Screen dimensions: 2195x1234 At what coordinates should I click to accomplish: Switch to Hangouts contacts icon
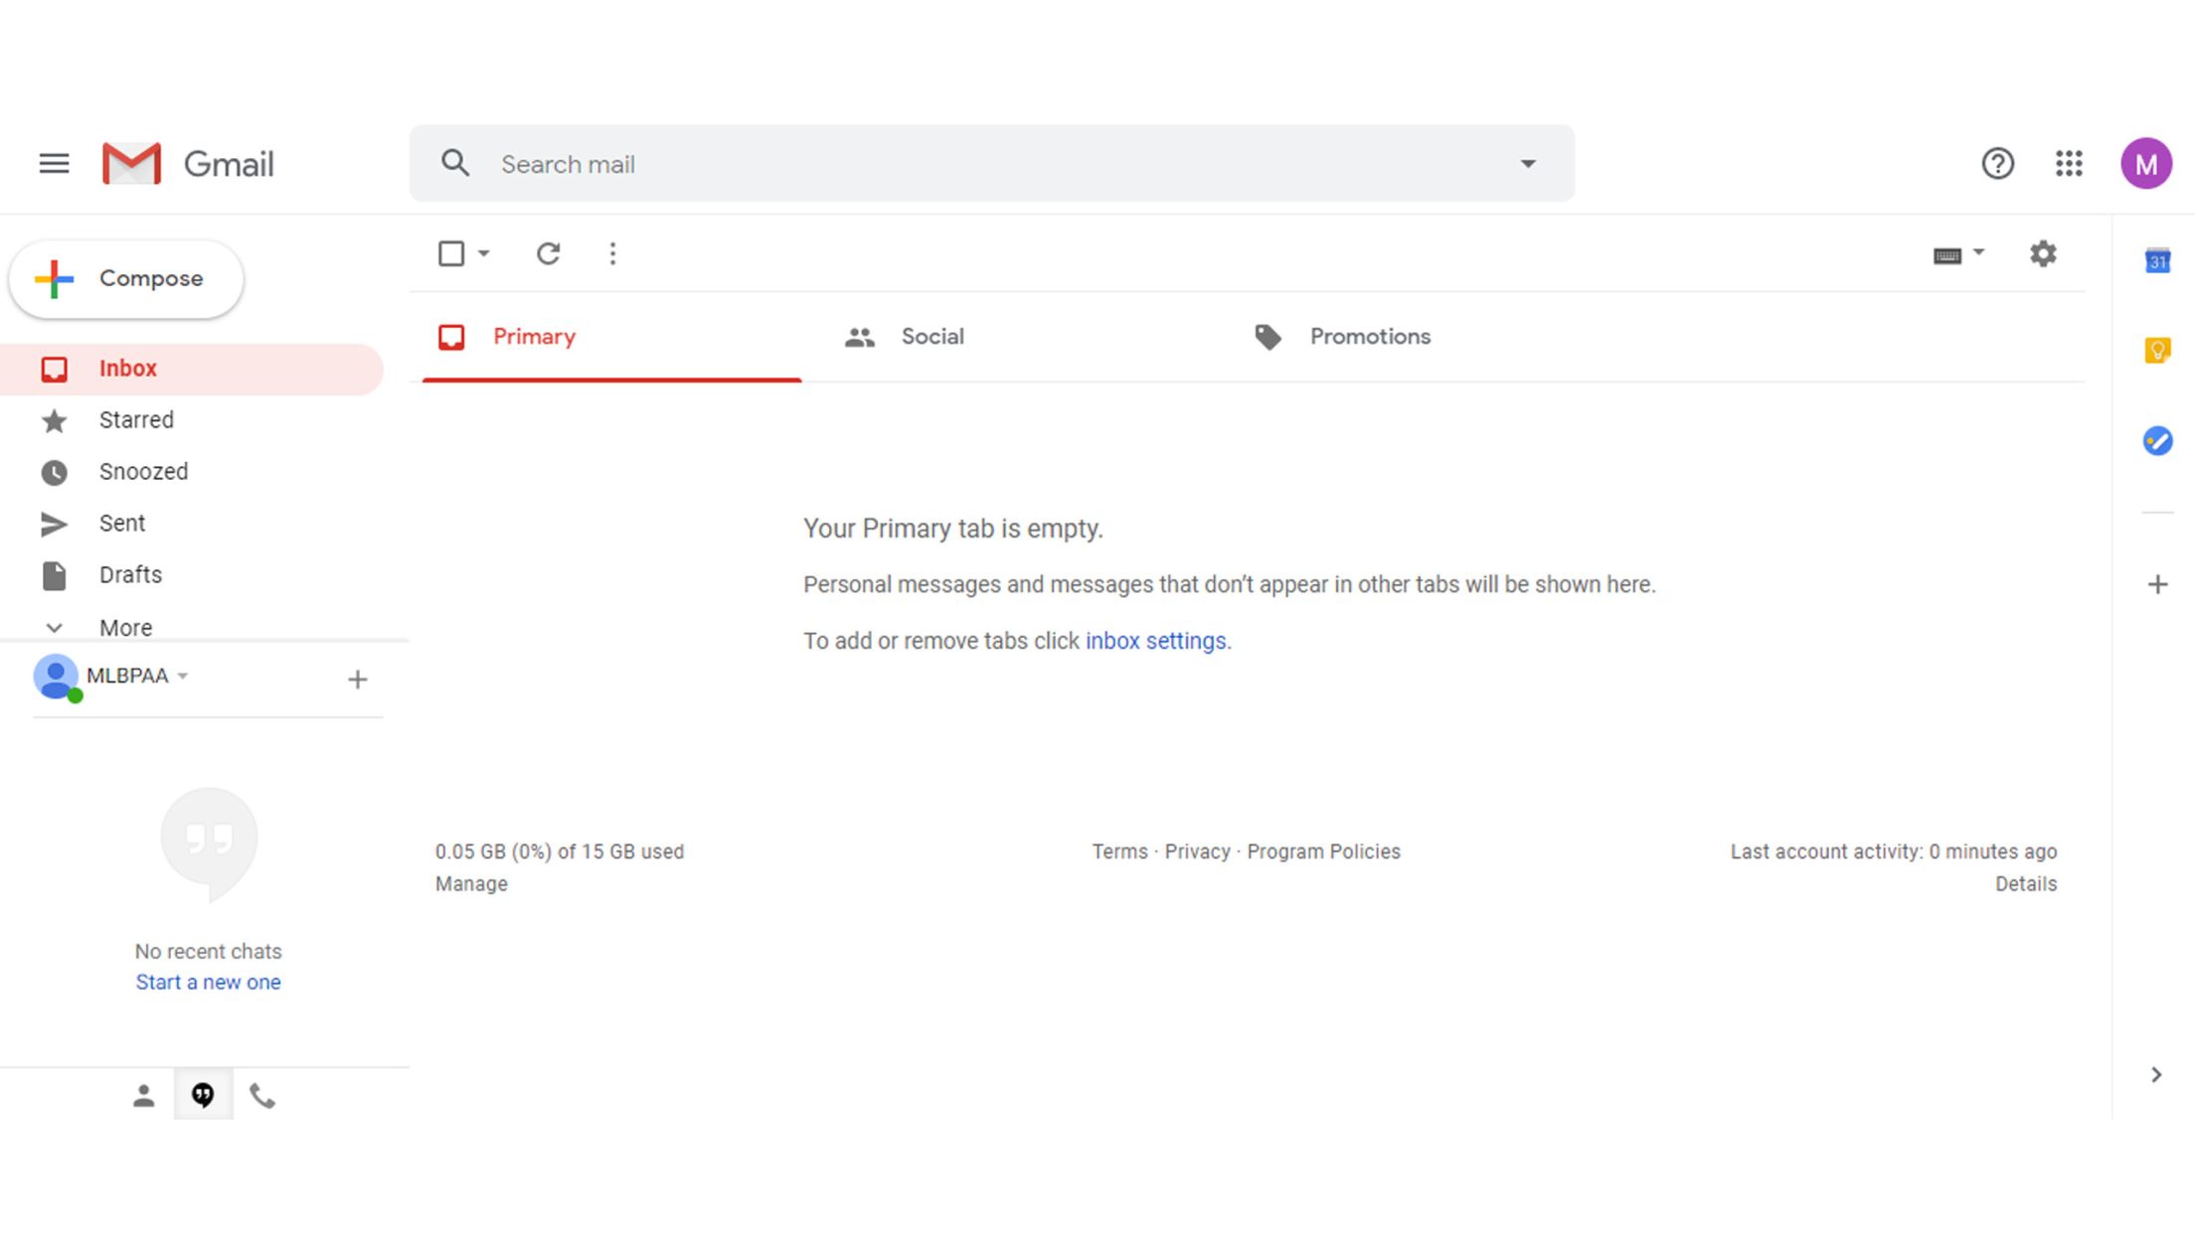point(143,1095)
